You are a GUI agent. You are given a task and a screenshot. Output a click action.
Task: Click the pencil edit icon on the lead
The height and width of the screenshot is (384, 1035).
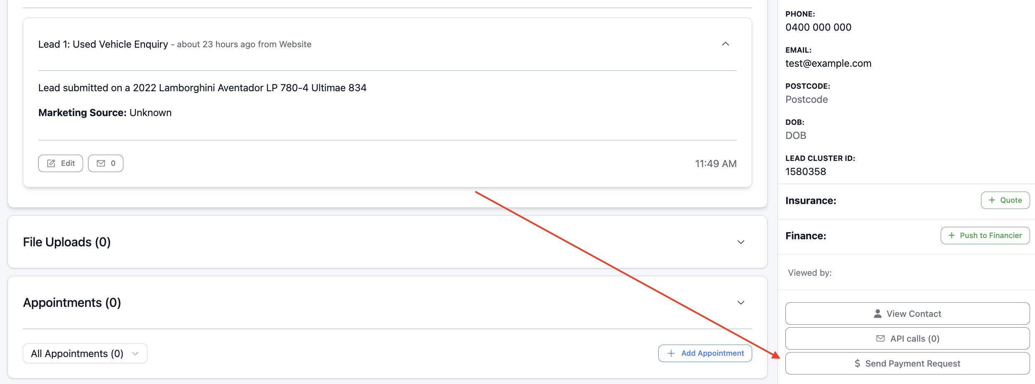(x=51, y=163)
